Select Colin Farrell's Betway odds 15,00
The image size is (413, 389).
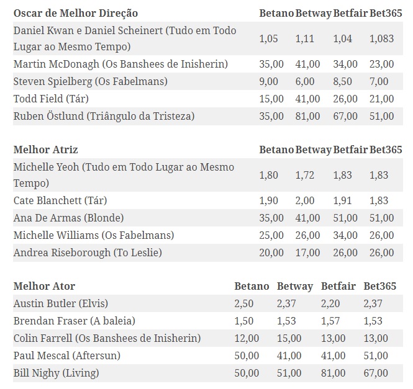[x=289, y=338]
